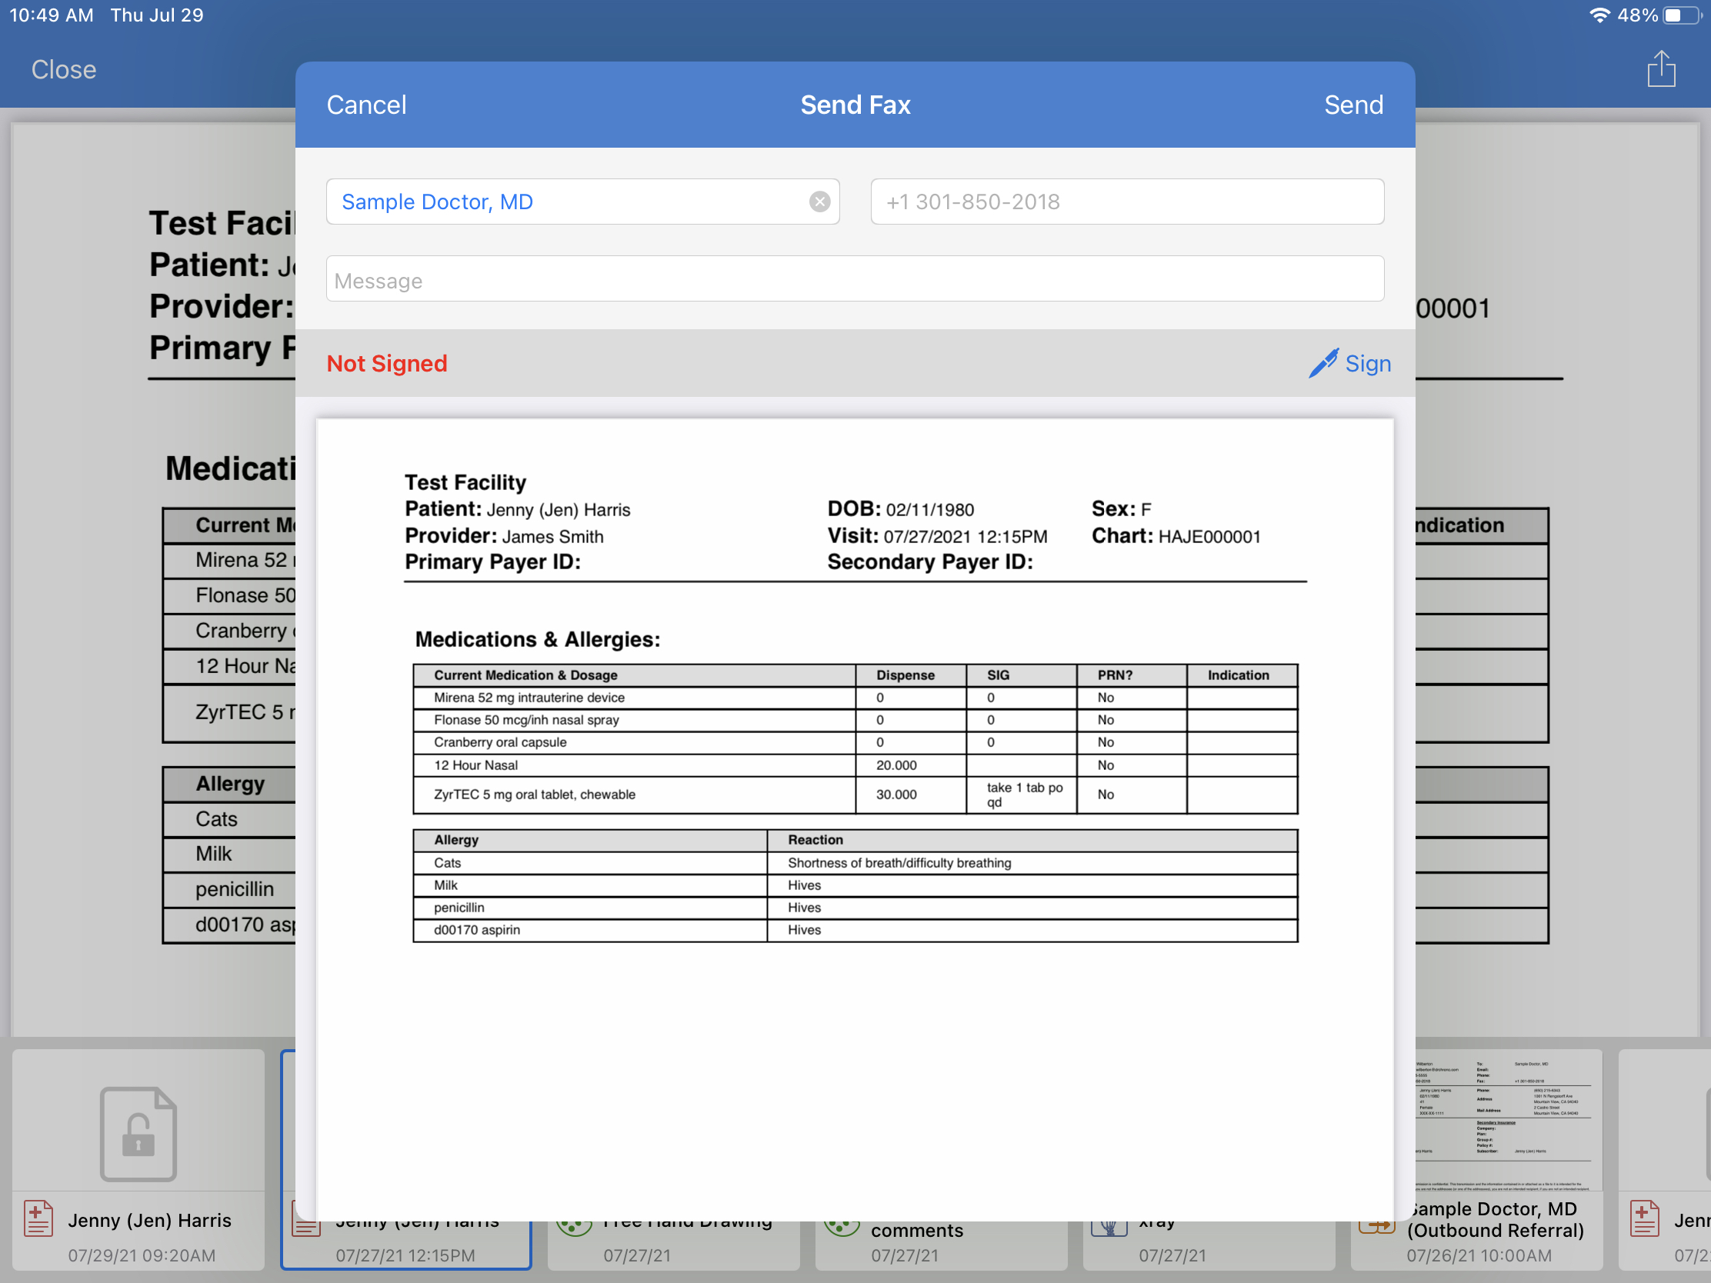Tap the Not Signed status label
1711x1283 pixels.
[x=387, y=364]
